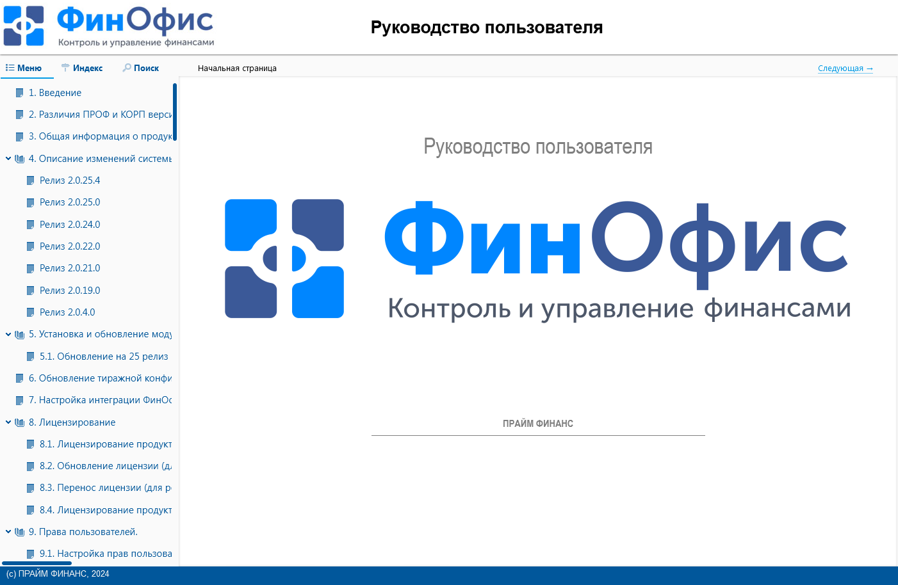Go to the Следующая page link
The image size is (898, 585).
click(x=845, y=68)
